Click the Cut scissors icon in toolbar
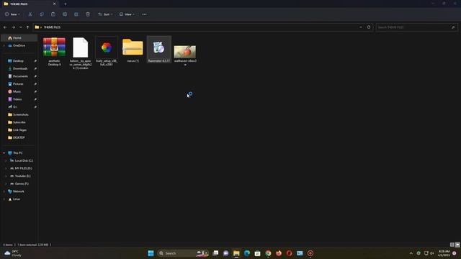Screen dimensions: 461x259 [30, 14]
